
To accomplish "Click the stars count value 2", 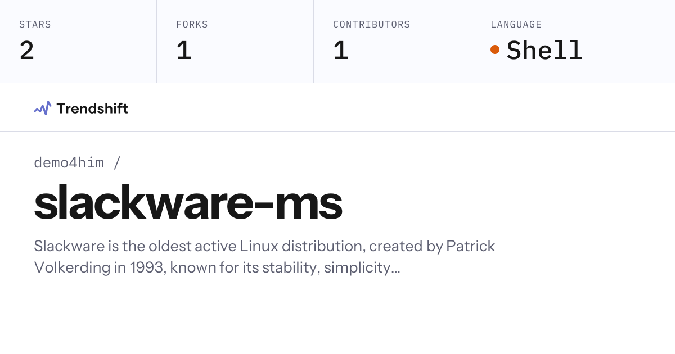I will 26,51.
